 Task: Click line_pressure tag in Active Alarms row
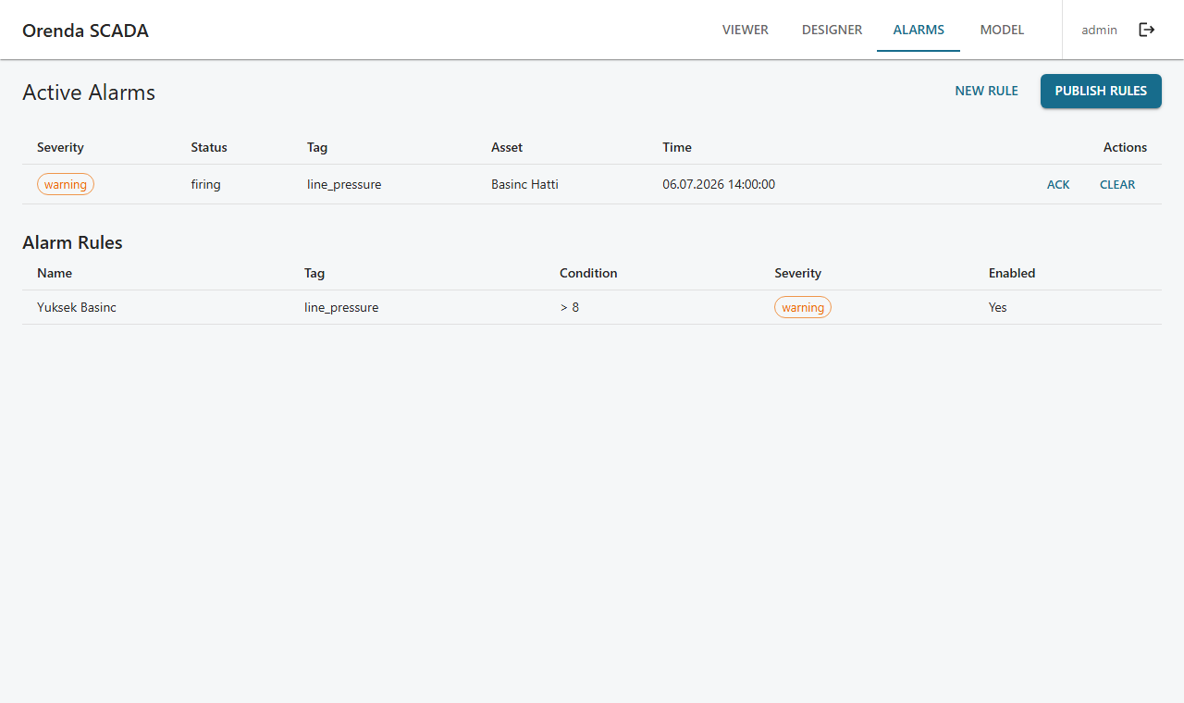point(344,184)
